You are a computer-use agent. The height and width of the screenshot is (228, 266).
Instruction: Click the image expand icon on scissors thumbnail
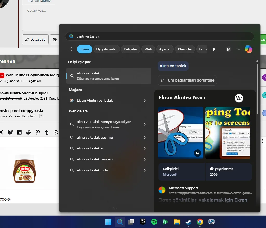198,153
